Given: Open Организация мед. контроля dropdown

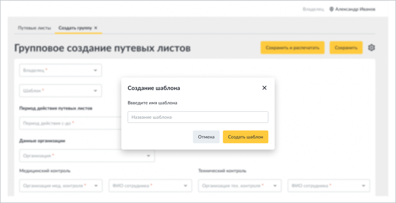Looking at the screenshot, I should [61, 186].
